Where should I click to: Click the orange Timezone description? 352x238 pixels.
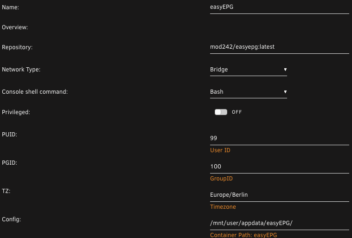point(223,207)
